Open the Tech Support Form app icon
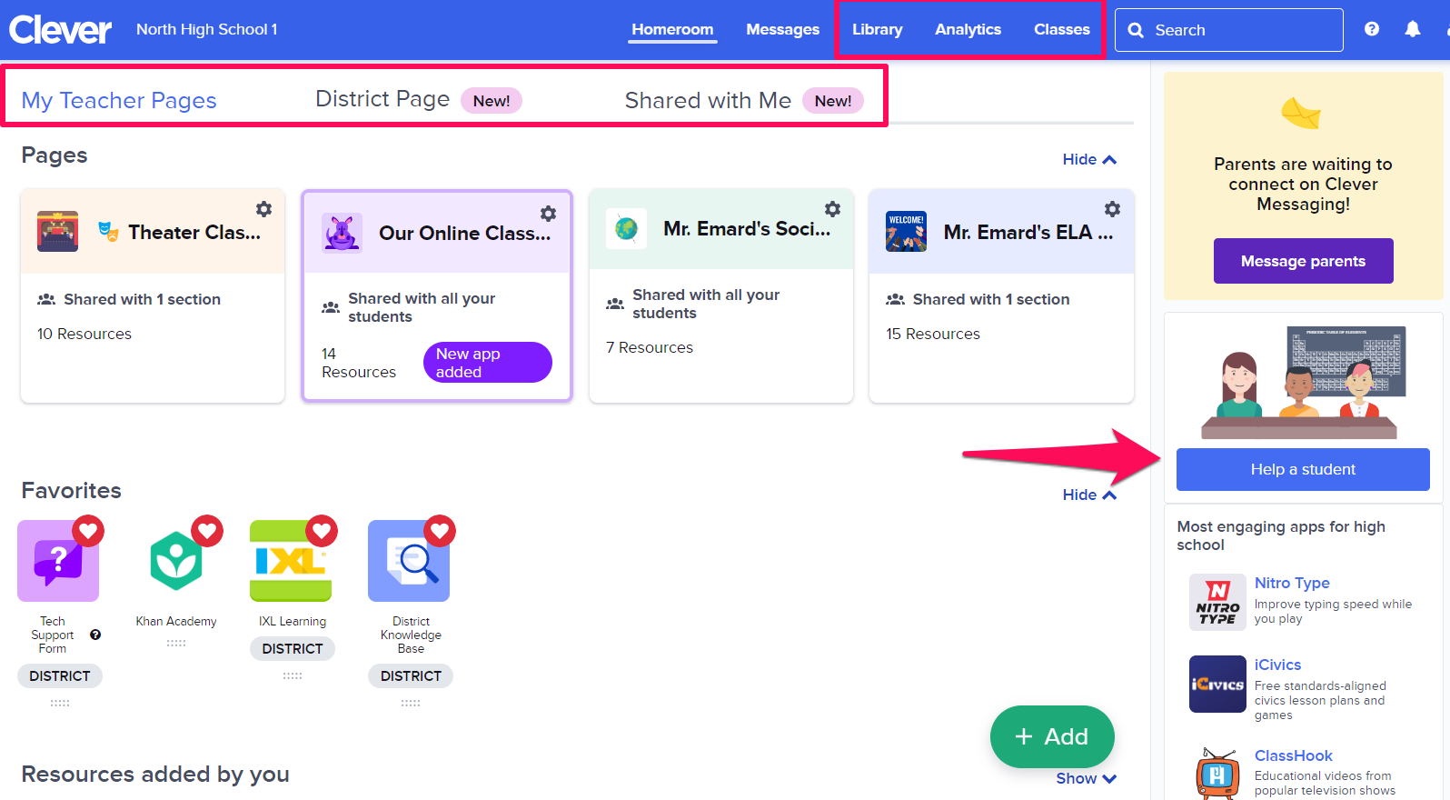1450x800 pixels. (58, 561)
